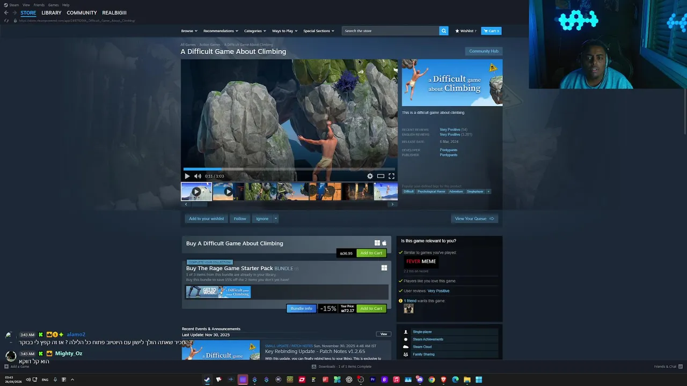Screen dimensions: 687x386
Task: Click the Psychological Horror tag
Action: (x=432, y=191)
